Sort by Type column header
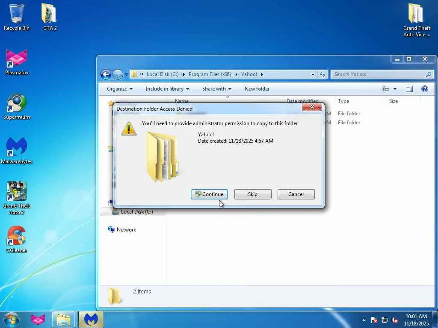This screenshot has height=328, width=438. pos(360,101)
